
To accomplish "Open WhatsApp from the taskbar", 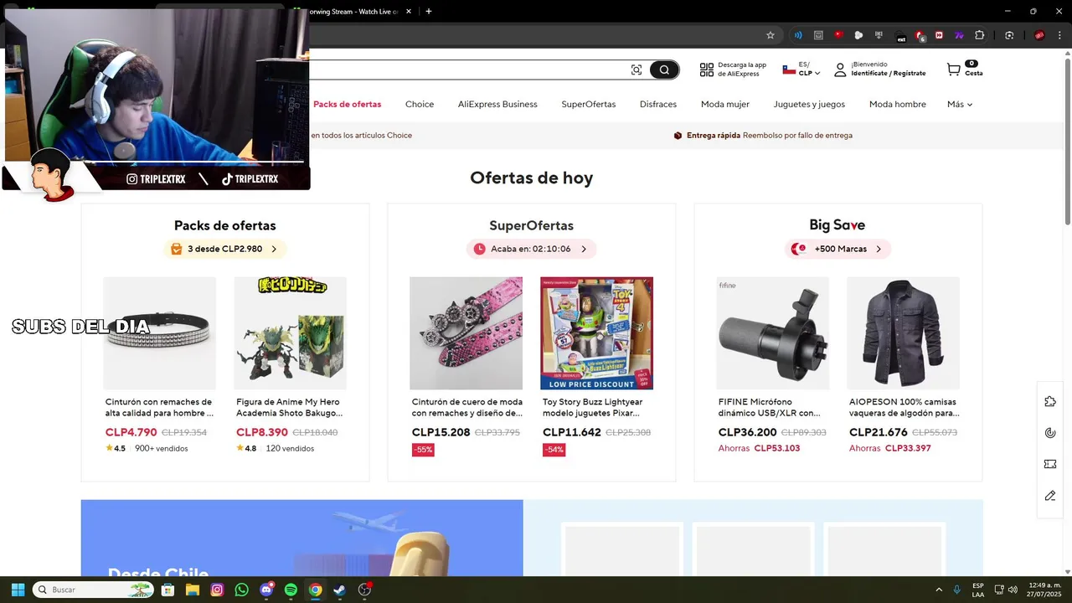I will point(242,590).
